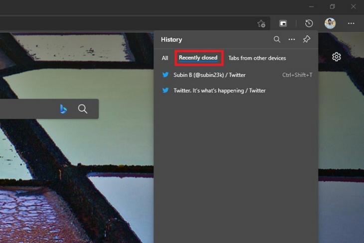This screenshot has height=243, width=364.
Task: Restore down the browser window
Action: point(332,7)
